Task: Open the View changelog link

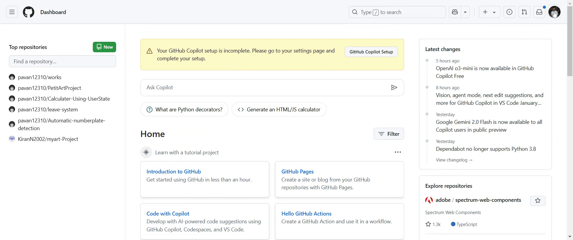Action: coord(454,160)
